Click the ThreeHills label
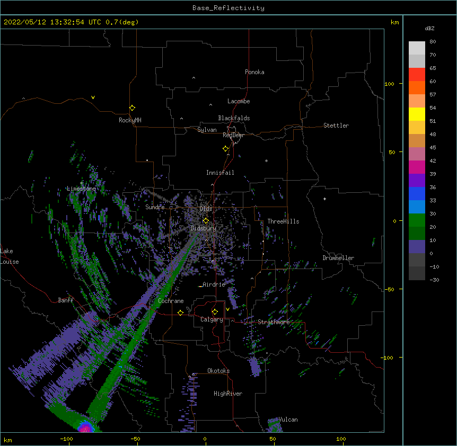 (x=283, y=221)
